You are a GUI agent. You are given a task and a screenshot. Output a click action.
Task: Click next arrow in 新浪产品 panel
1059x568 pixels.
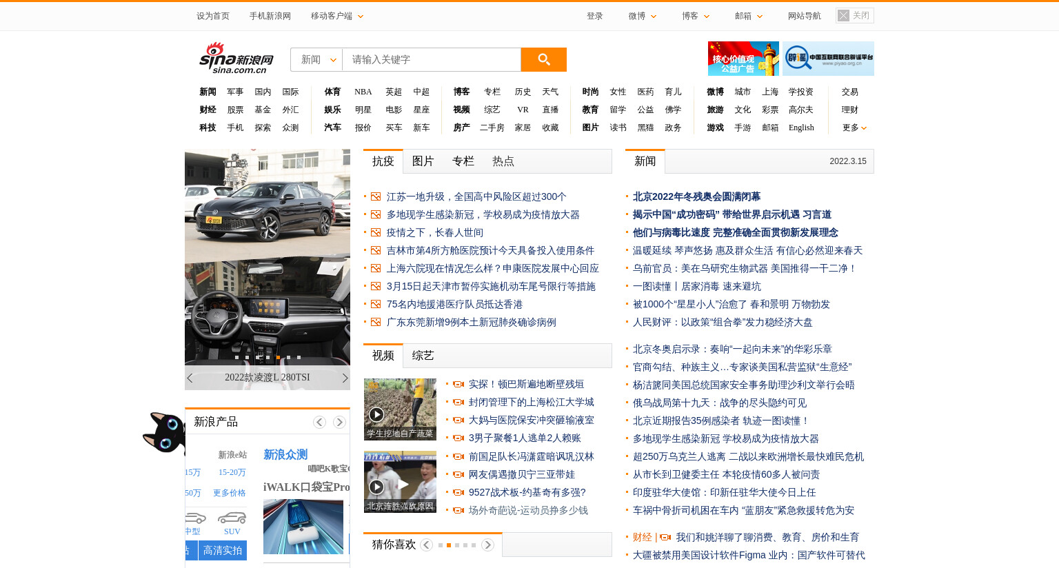click(x=339, y=422)
